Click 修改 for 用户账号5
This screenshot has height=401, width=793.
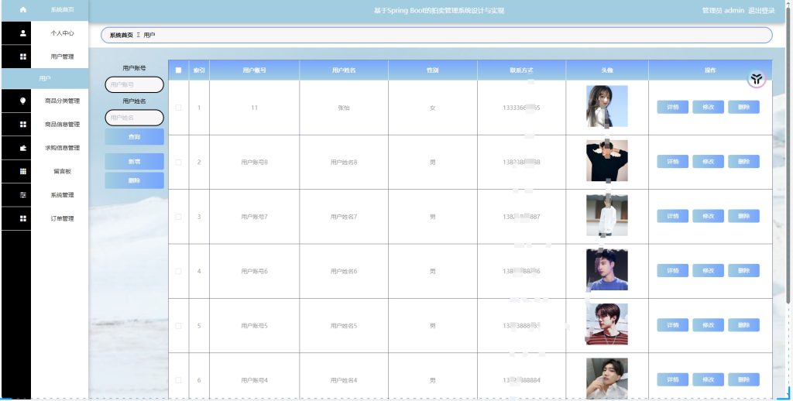pyautogui.click(x=708, y=325)
